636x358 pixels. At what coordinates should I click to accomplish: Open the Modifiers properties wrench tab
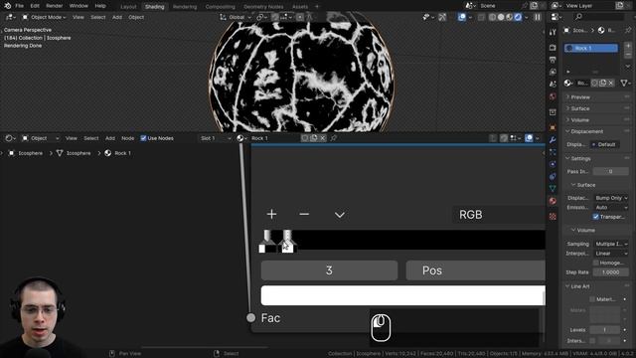click(553, 139)
